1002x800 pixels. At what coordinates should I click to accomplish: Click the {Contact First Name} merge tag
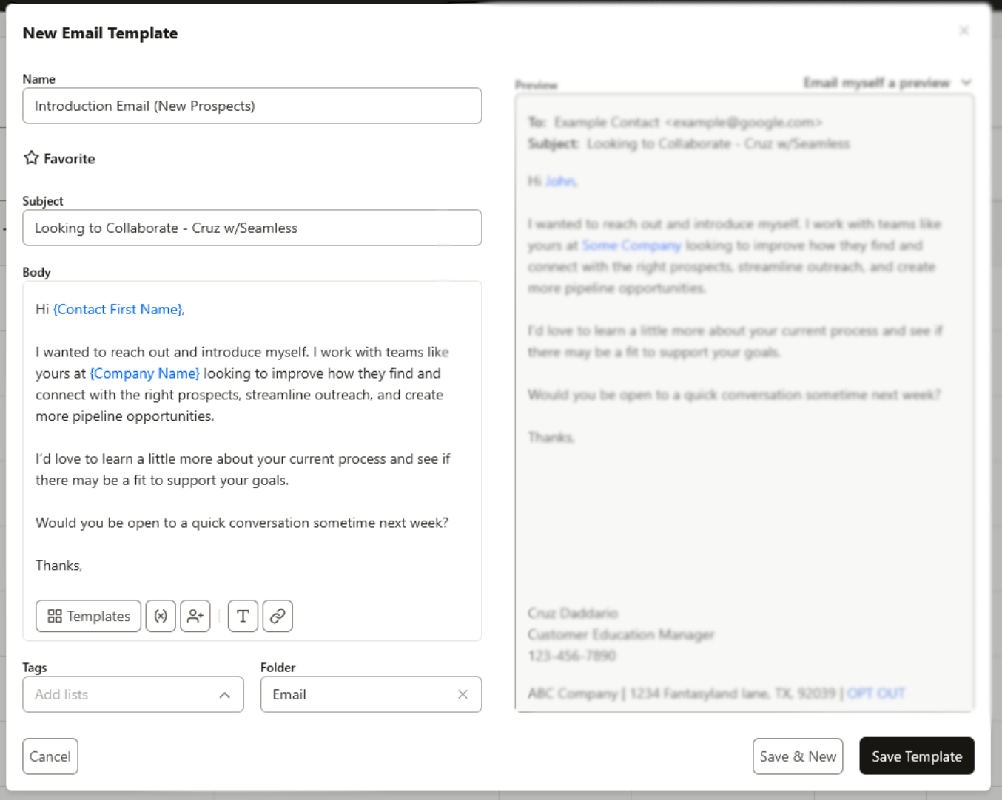[x=118, y=309]
